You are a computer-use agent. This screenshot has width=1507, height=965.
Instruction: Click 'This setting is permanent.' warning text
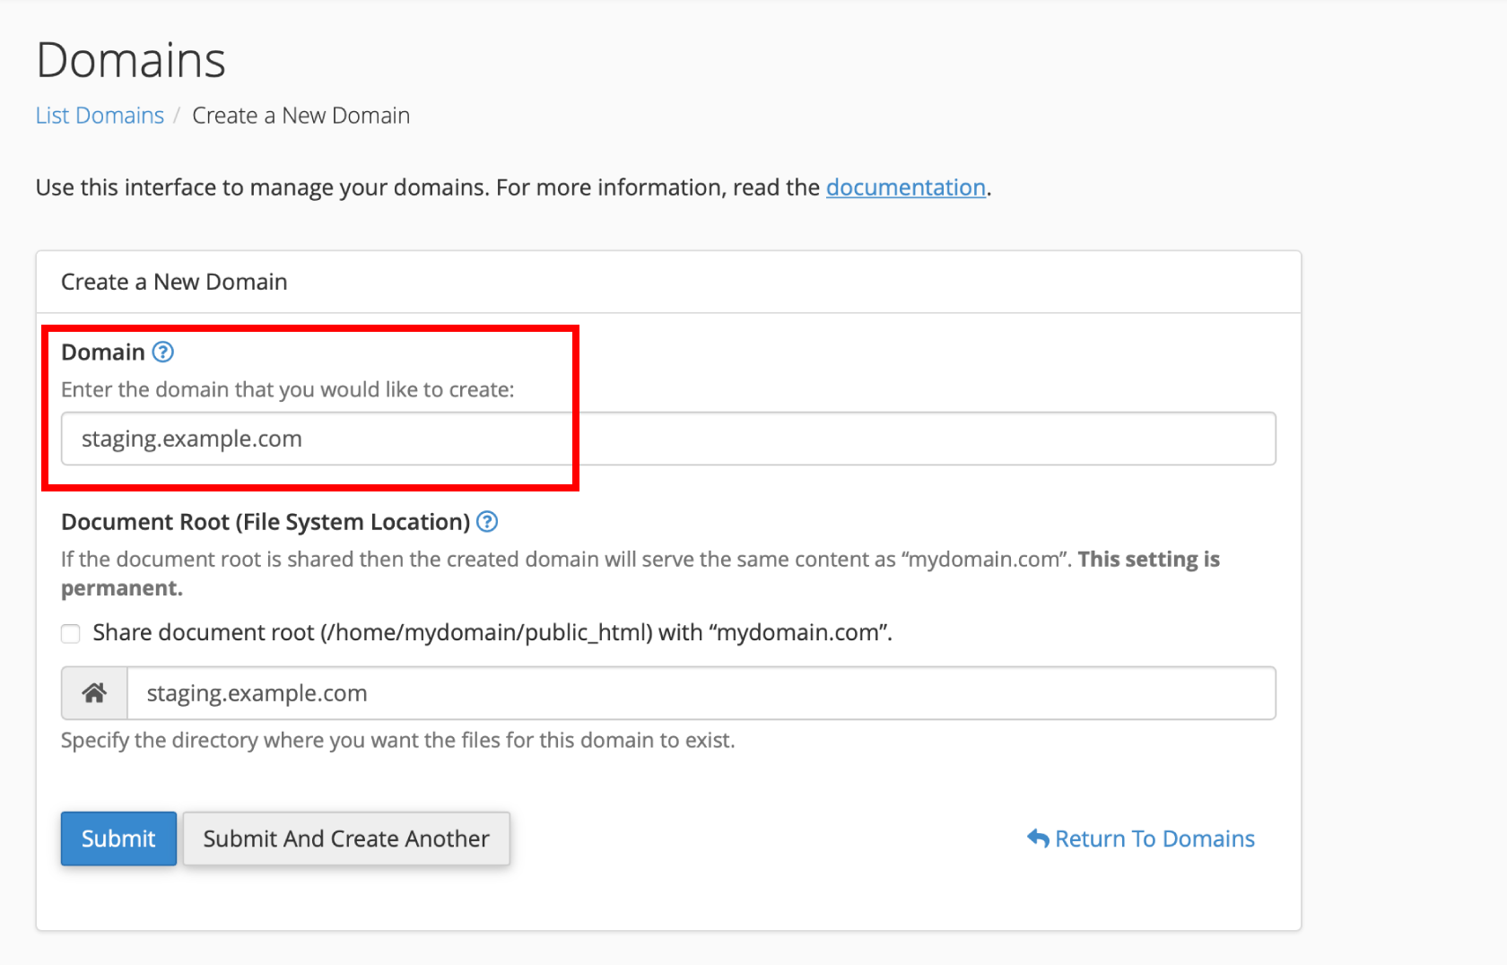[640, 573]
